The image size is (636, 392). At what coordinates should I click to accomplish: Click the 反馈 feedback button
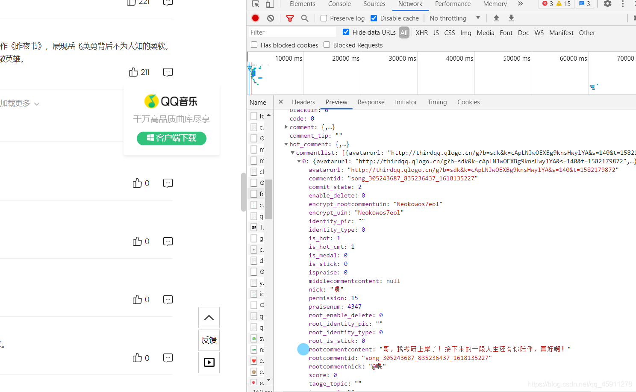pyautogui.click(x=209, y=340)
